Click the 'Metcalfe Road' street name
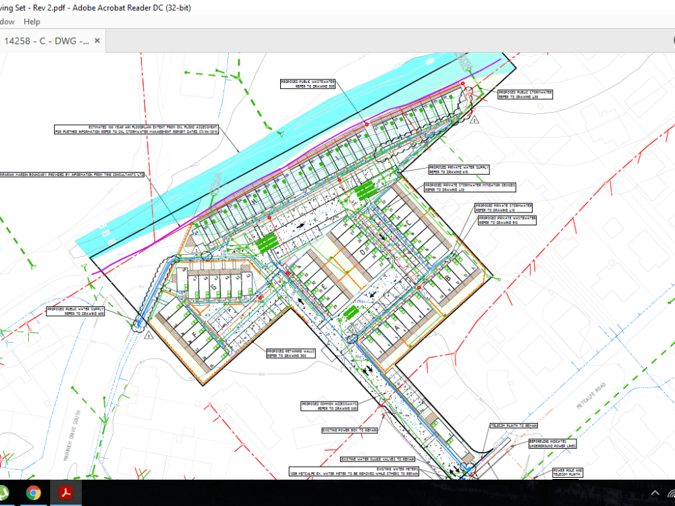The image size is (675, 506). [591, 395]
